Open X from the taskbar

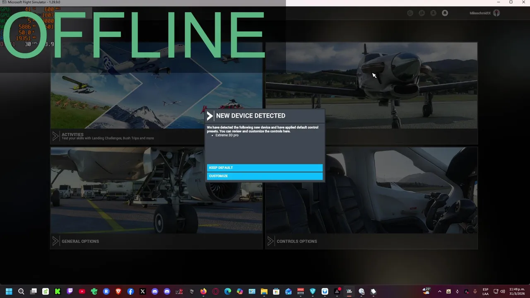coord(143,291)
